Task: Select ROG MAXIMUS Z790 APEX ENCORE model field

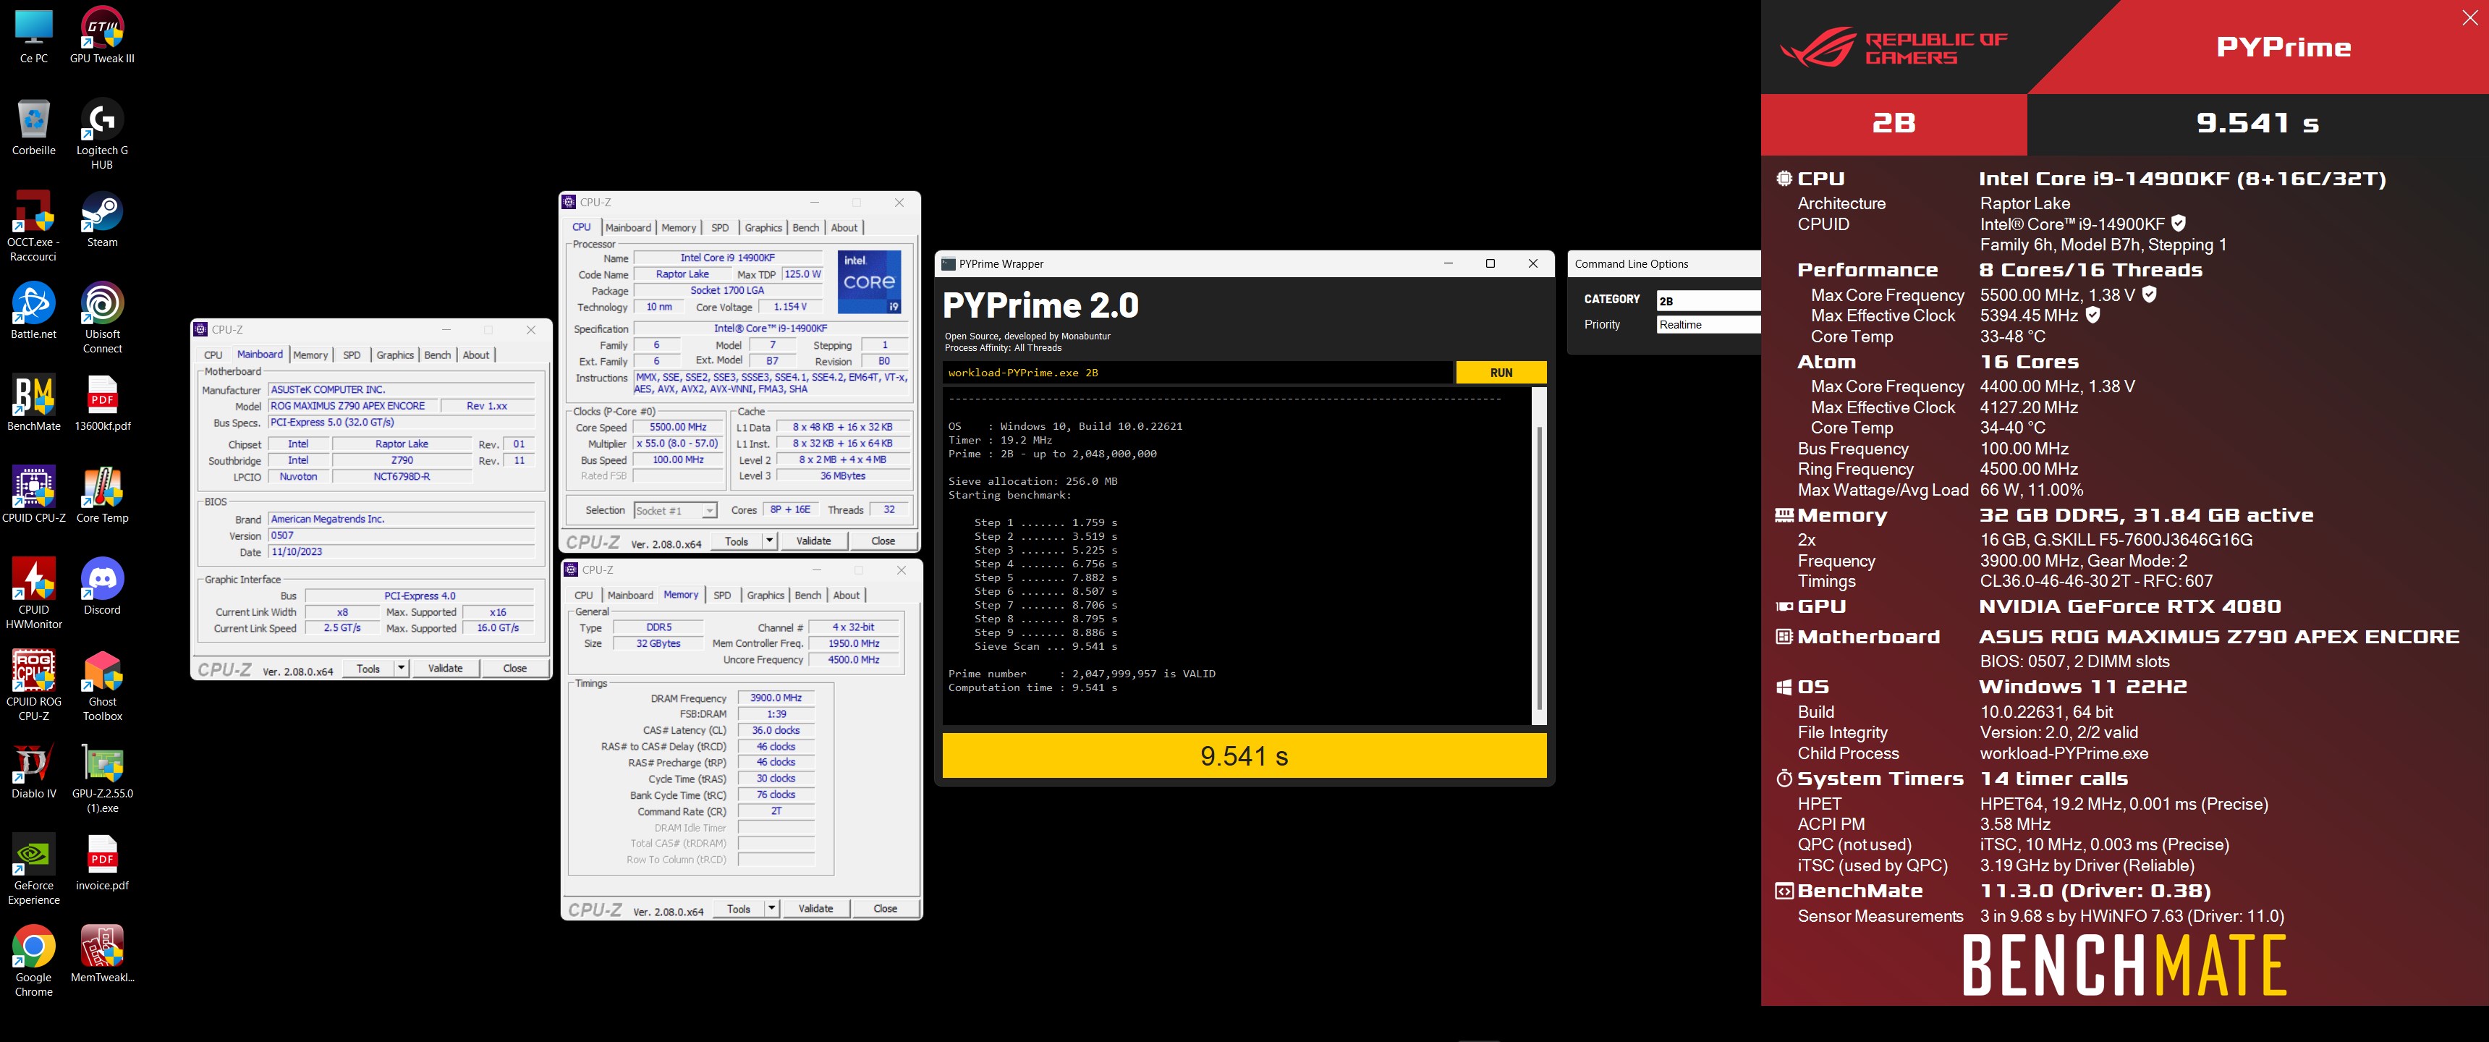Action: point(352,406)
